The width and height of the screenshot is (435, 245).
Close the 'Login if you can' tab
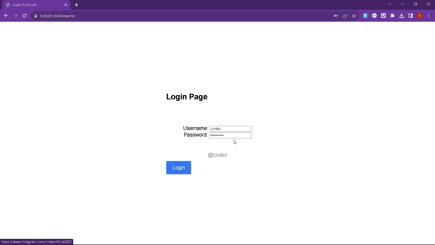click(66, 5)
